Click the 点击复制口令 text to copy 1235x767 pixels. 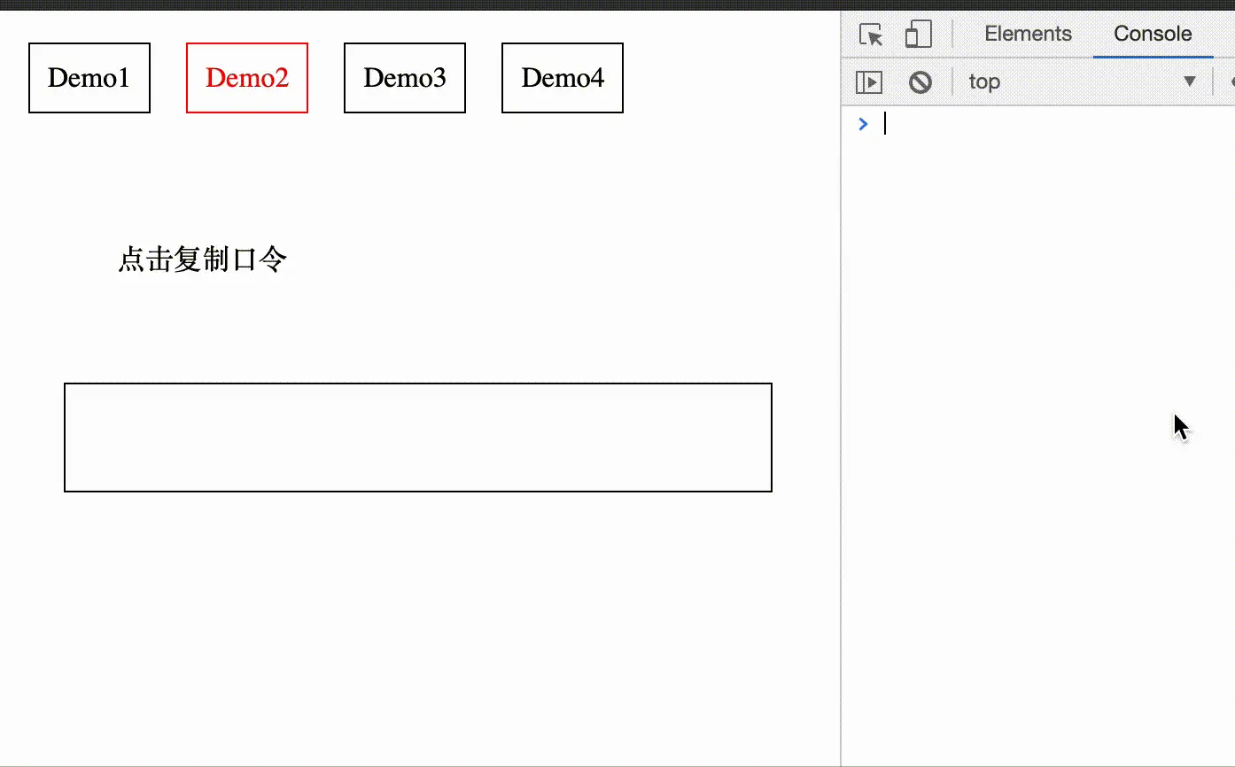tap(203, 260)
